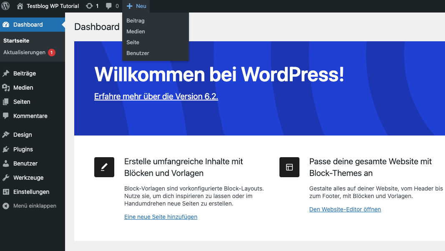The image size is (445, 251).
Task: Open Dashboard in the sidebar
Action: point(33,25)
